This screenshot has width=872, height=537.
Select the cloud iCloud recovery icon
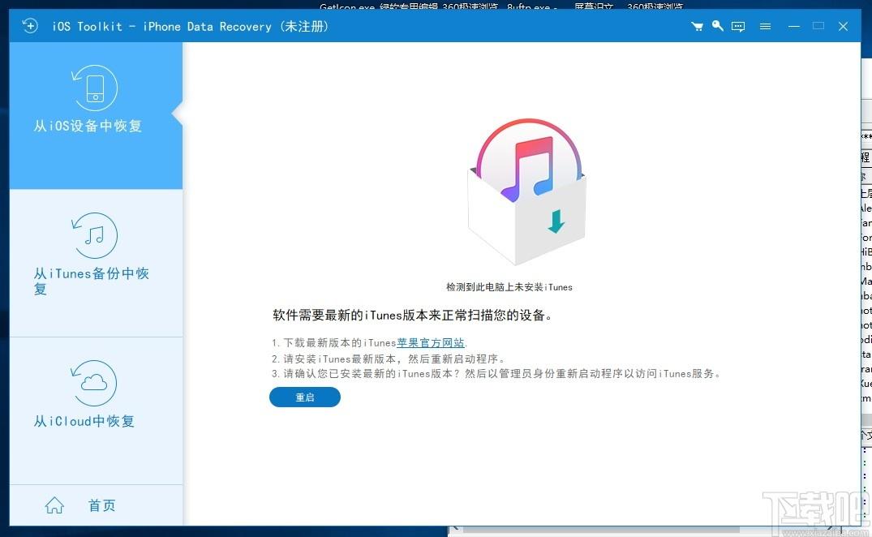94,383
